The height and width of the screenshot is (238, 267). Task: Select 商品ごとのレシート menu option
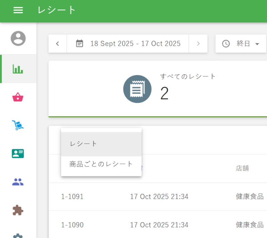coord(101,164)
